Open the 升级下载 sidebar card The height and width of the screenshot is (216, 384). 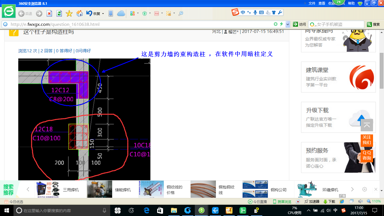click(338, 117)
